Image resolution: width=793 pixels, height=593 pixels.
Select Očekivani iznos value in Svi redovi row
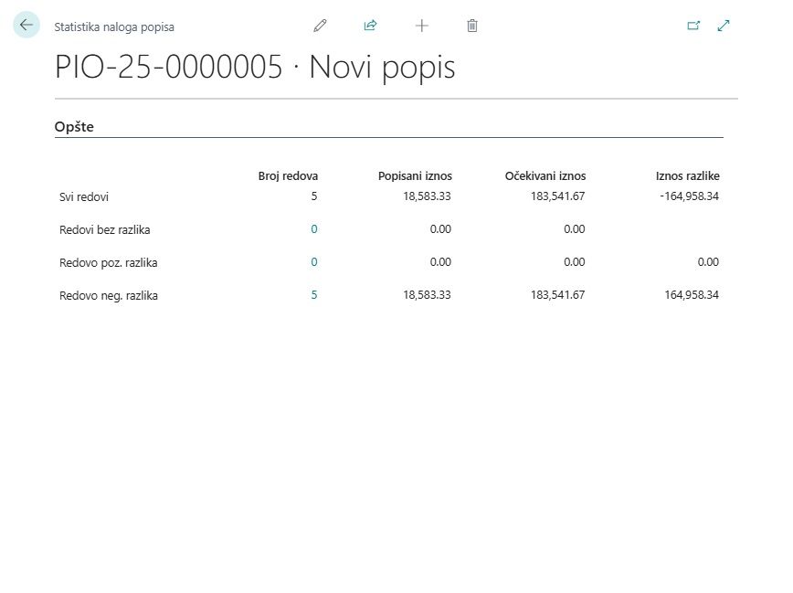(x=557, y=196)
